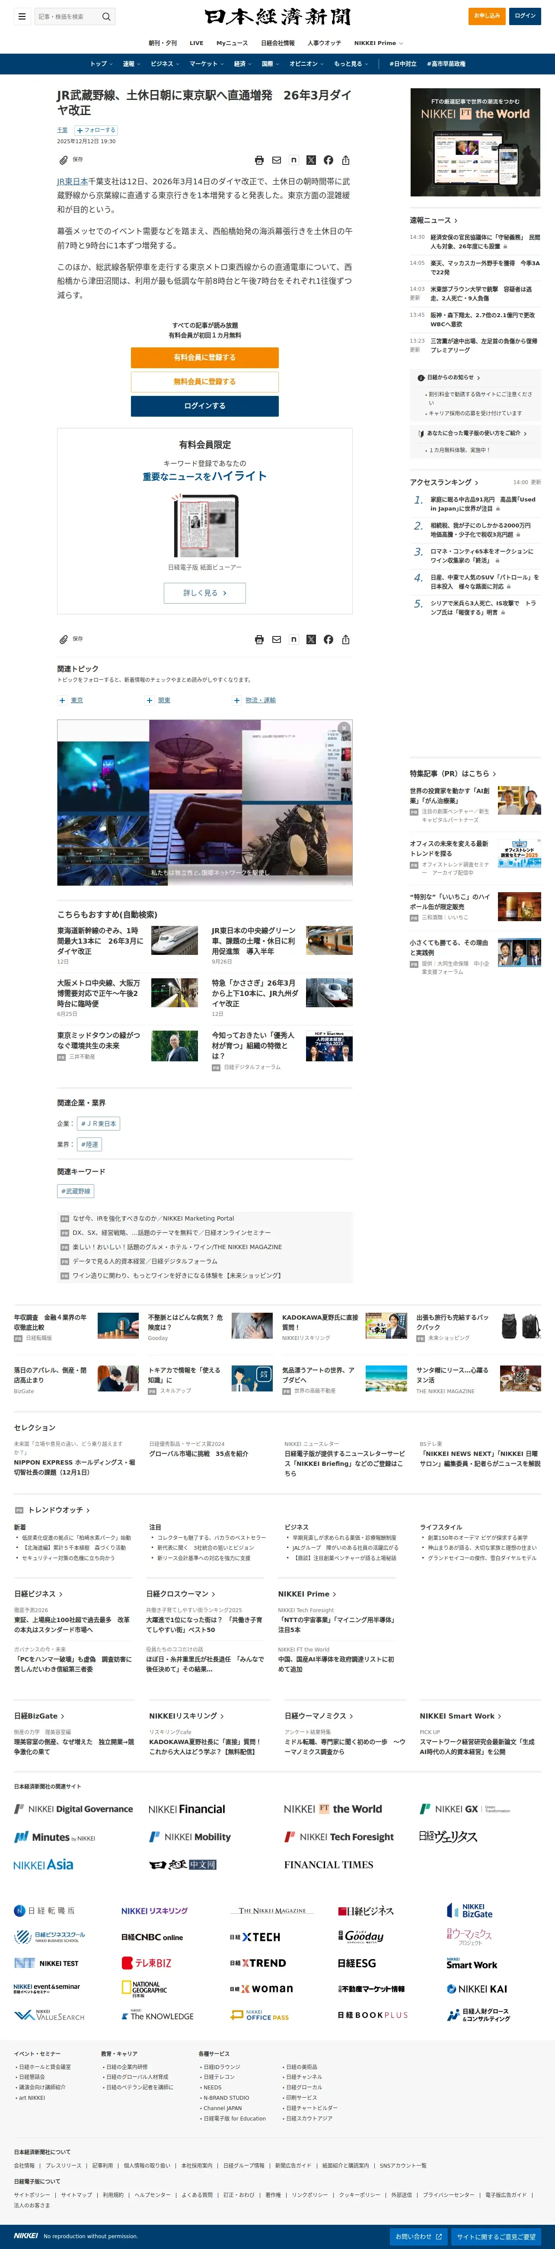Open the hamburger menu icon
This screenshot has width=555, height=2249.
point(22,16)
